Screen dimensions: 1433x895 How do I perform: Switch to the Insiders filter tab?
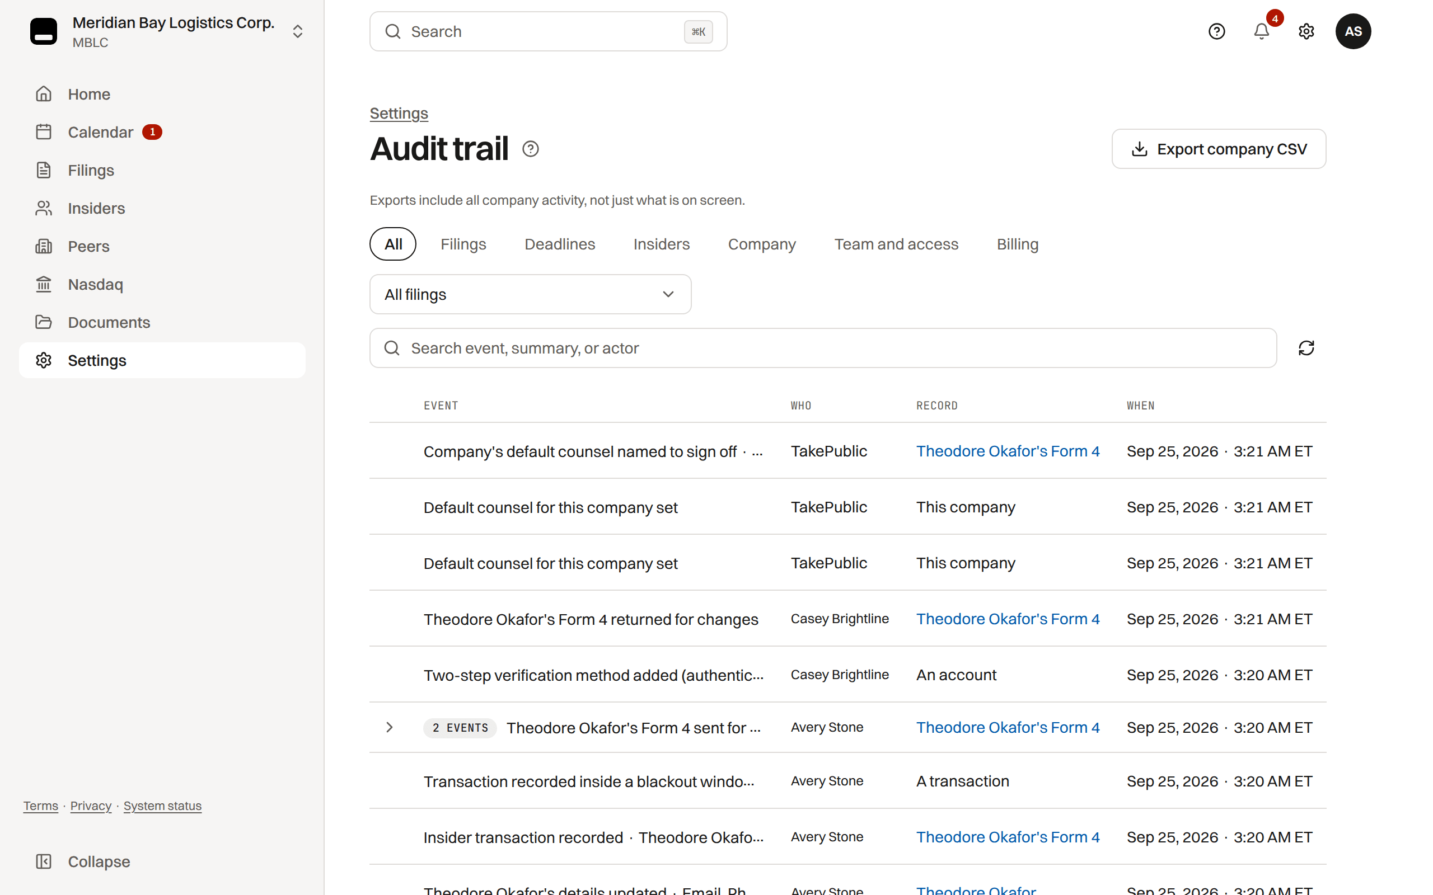(662, 244)
